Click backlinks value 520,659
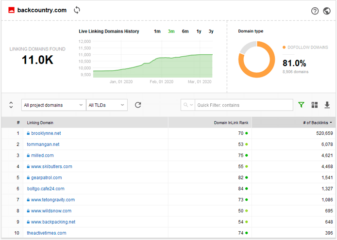 [324, 133]
